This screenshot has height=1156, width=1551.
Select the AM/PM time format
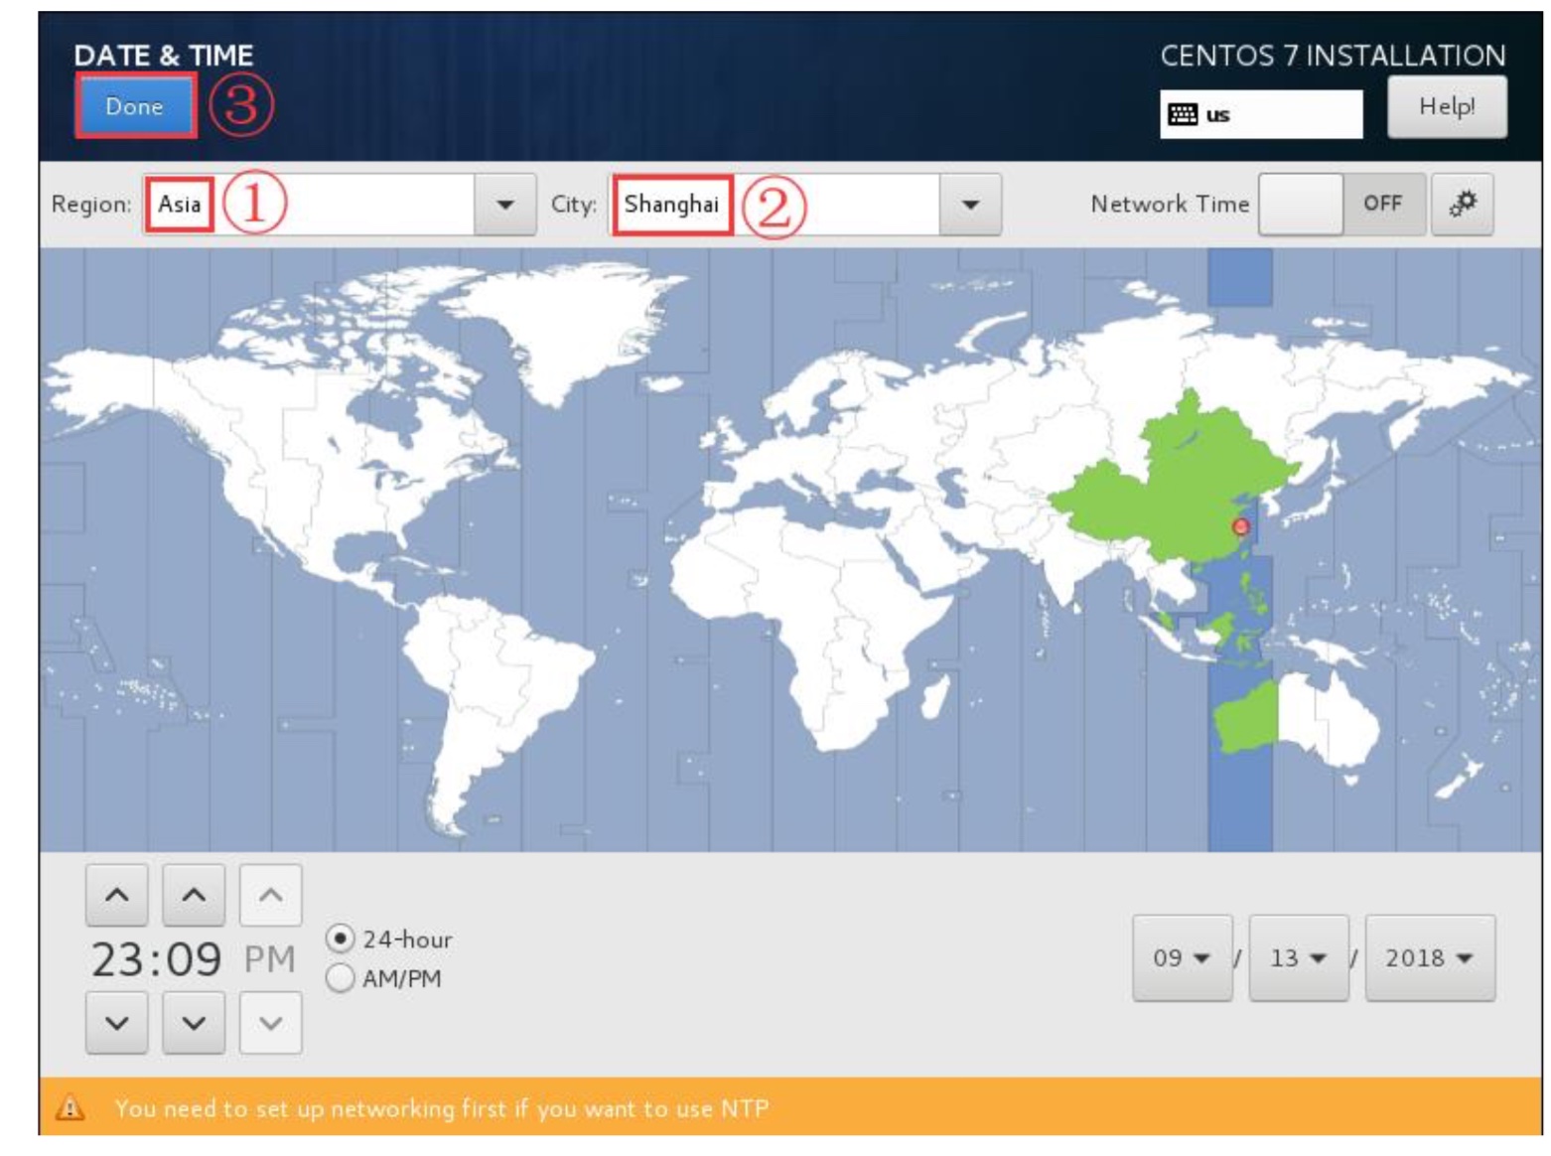(340, 978)
